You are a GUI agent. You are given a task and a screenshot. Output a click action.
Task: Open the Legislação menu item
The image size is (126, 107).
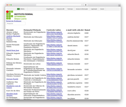94,9
